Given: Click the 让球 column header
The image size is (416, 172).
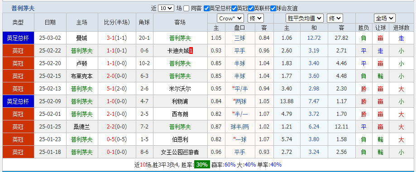Looking at the screenshot, I should click(380, 28).
